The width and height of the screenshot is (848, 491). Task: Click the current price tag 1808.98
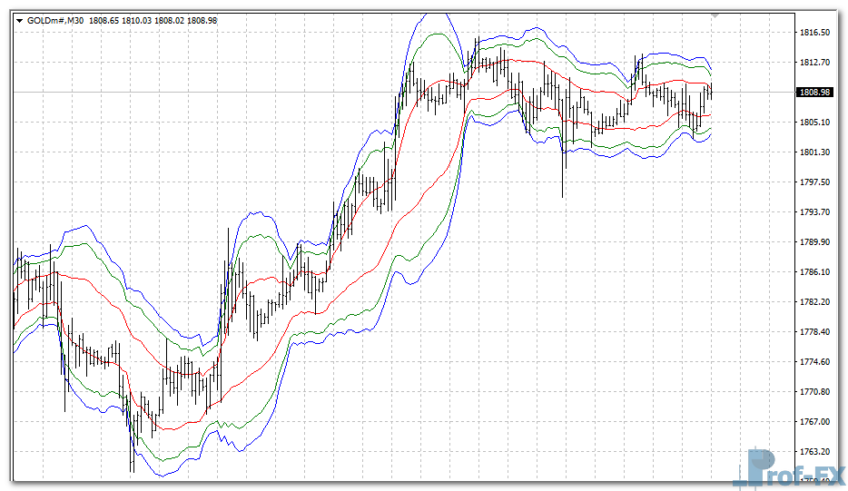coord(814,92)
